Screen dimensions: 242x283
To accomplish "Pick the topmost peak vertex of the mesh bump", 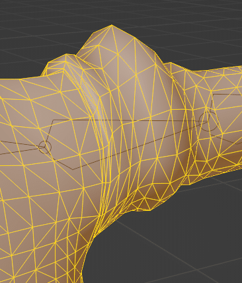I will point(112,25).
